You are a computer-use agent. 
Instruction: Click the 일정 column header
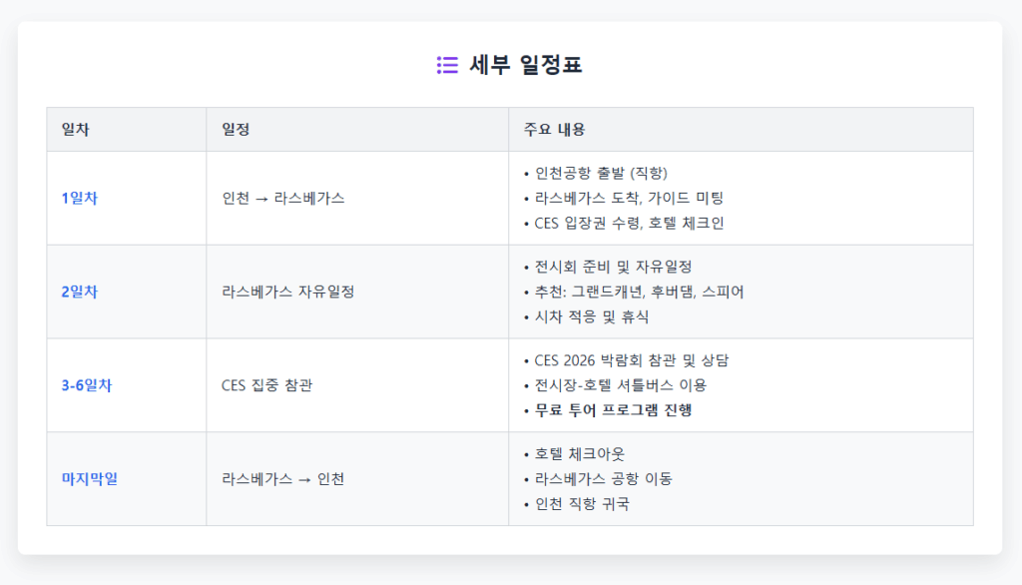click(x=236, y=130)
